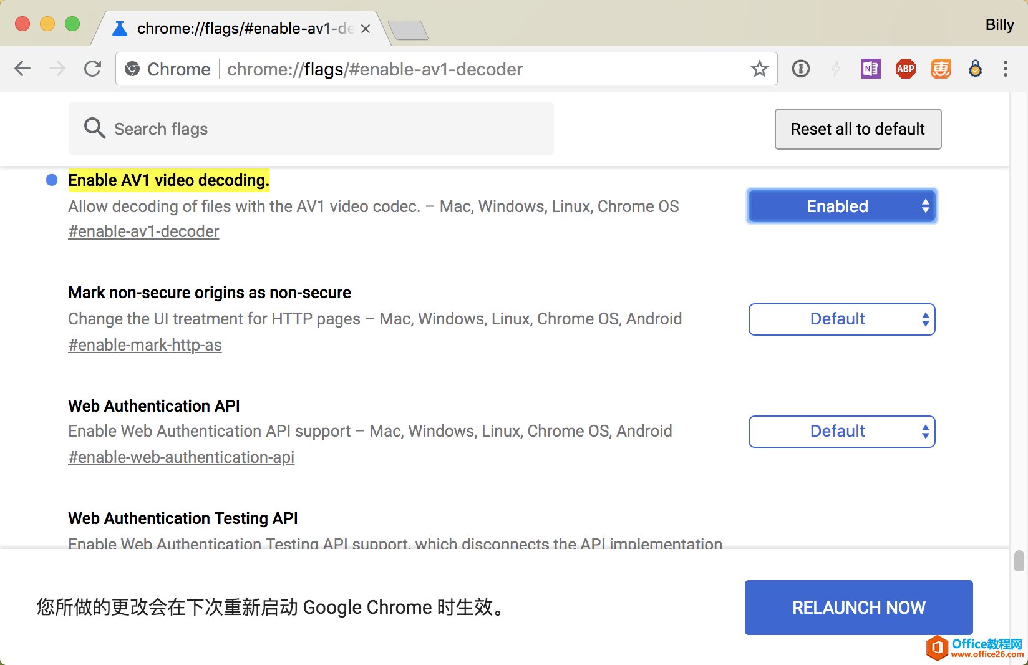Select the chrome://flags browser tab
This screenshot has height=665, width=1028.
(x=237, y=29)
